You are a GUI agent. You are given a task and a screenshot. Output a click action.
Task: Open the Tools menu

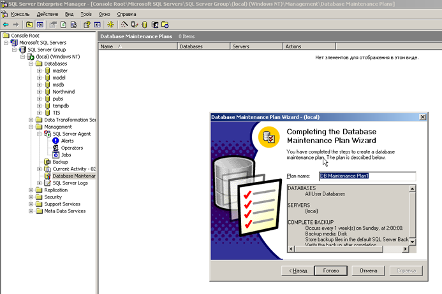pos(86,13)
